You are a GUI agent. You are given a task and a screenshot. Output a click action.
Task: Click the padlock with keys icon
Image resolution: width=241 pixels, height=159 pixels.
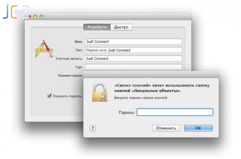pos(99,93)
